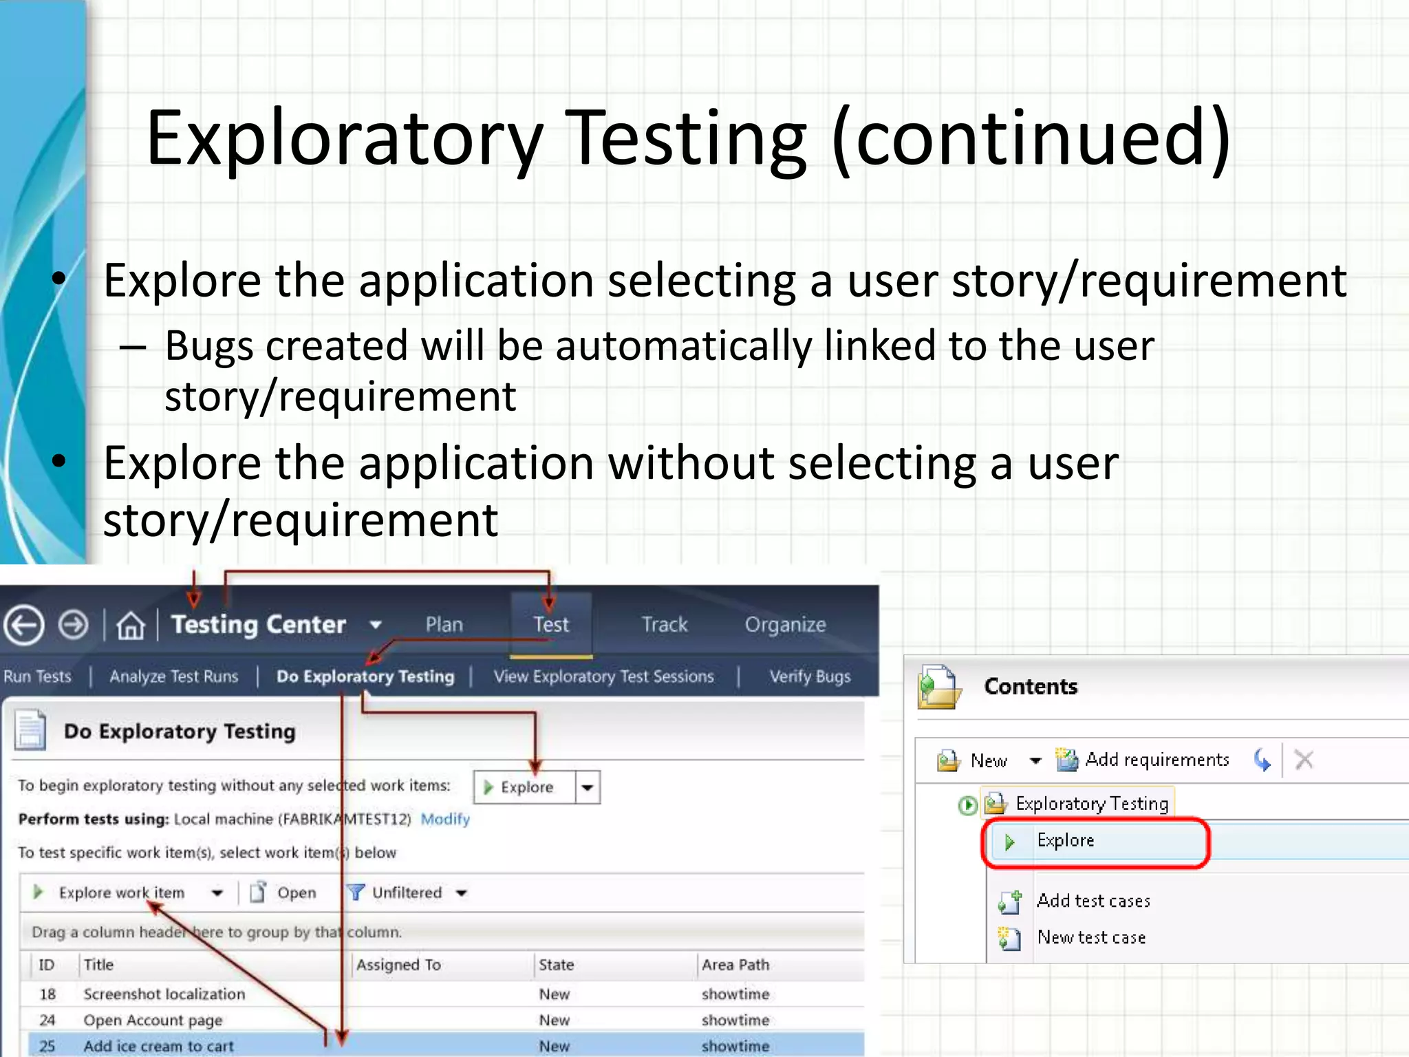The width and height of the screenshot is (1409, 1057).
Task: Open the Run Tests sub-tab
Action: tap(36, 676)
